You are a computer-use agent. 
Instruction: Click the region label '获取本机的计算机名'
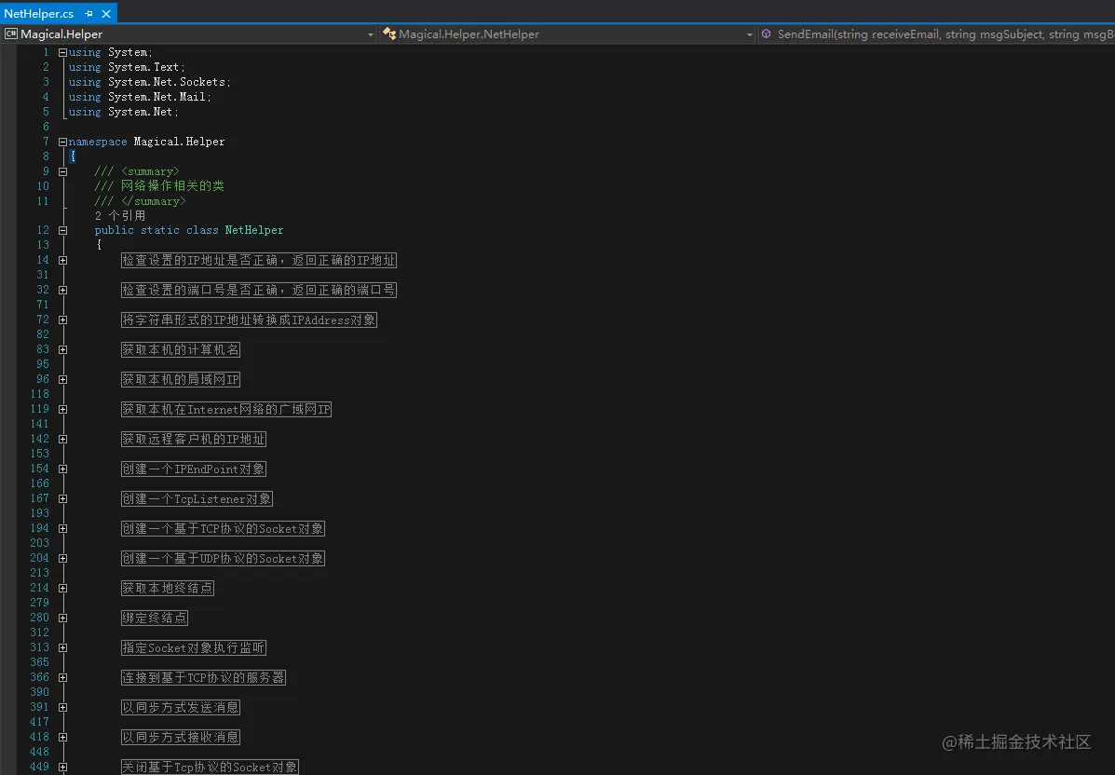coord(181,350)
